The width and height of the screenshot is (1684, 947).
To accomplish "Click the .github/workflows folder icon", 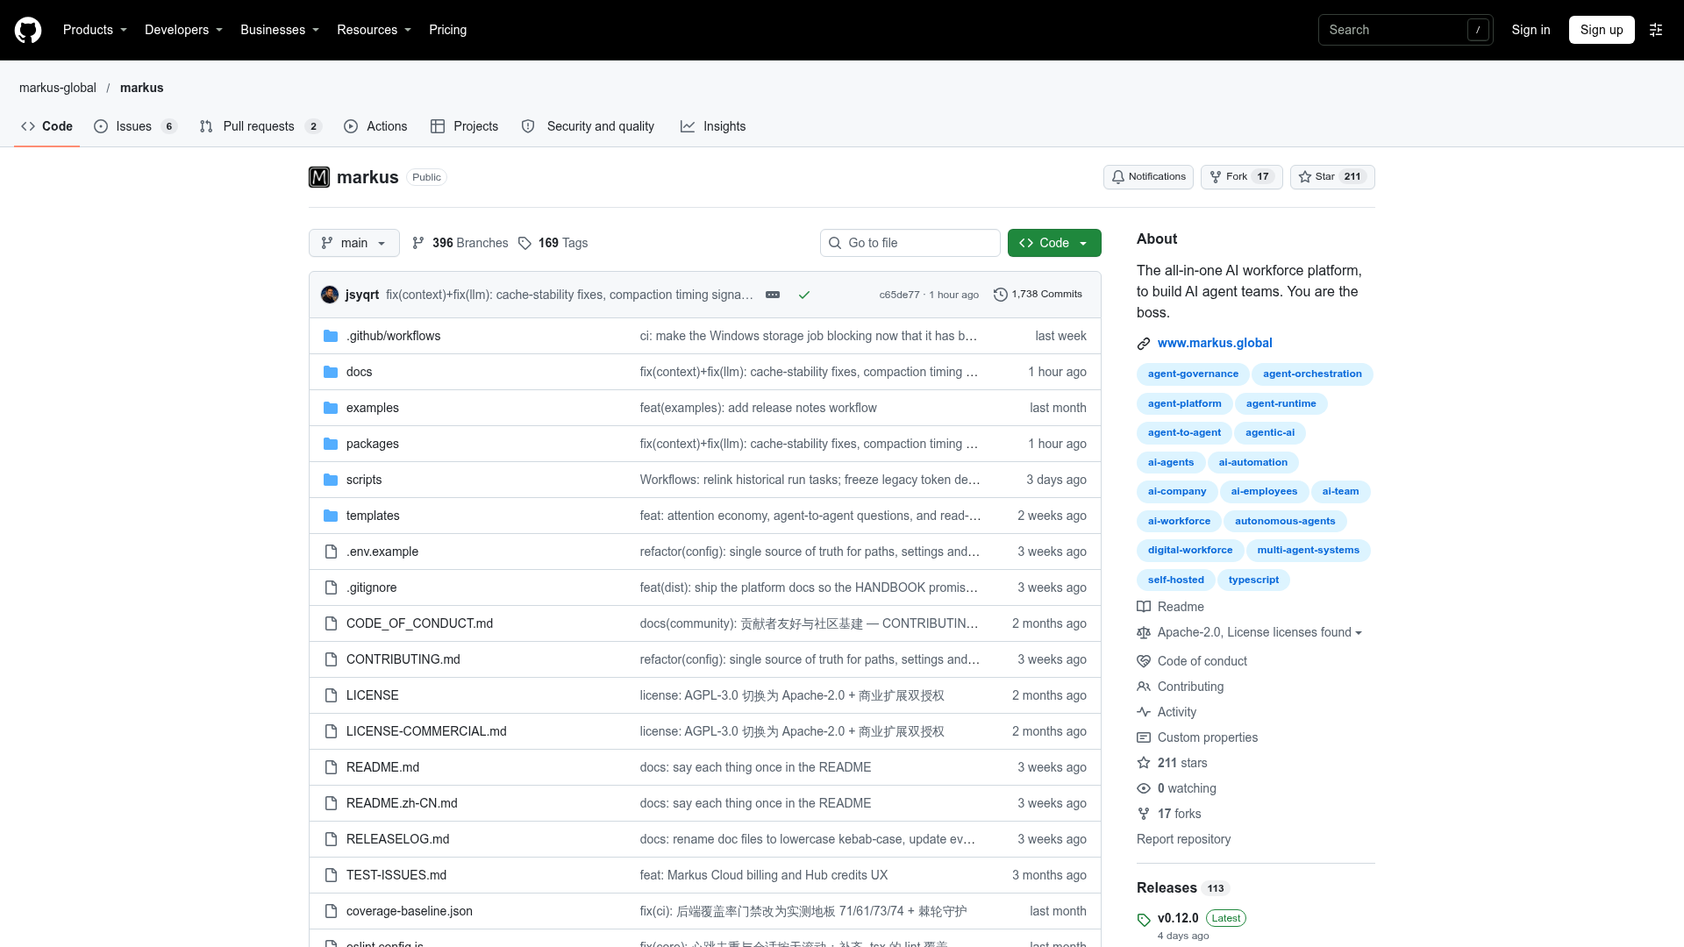I will 331,336.
